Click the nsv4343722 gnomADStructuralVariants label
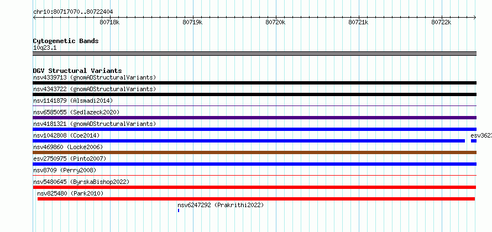The width and height of the screenshot is (492, 232). (95, 89)
